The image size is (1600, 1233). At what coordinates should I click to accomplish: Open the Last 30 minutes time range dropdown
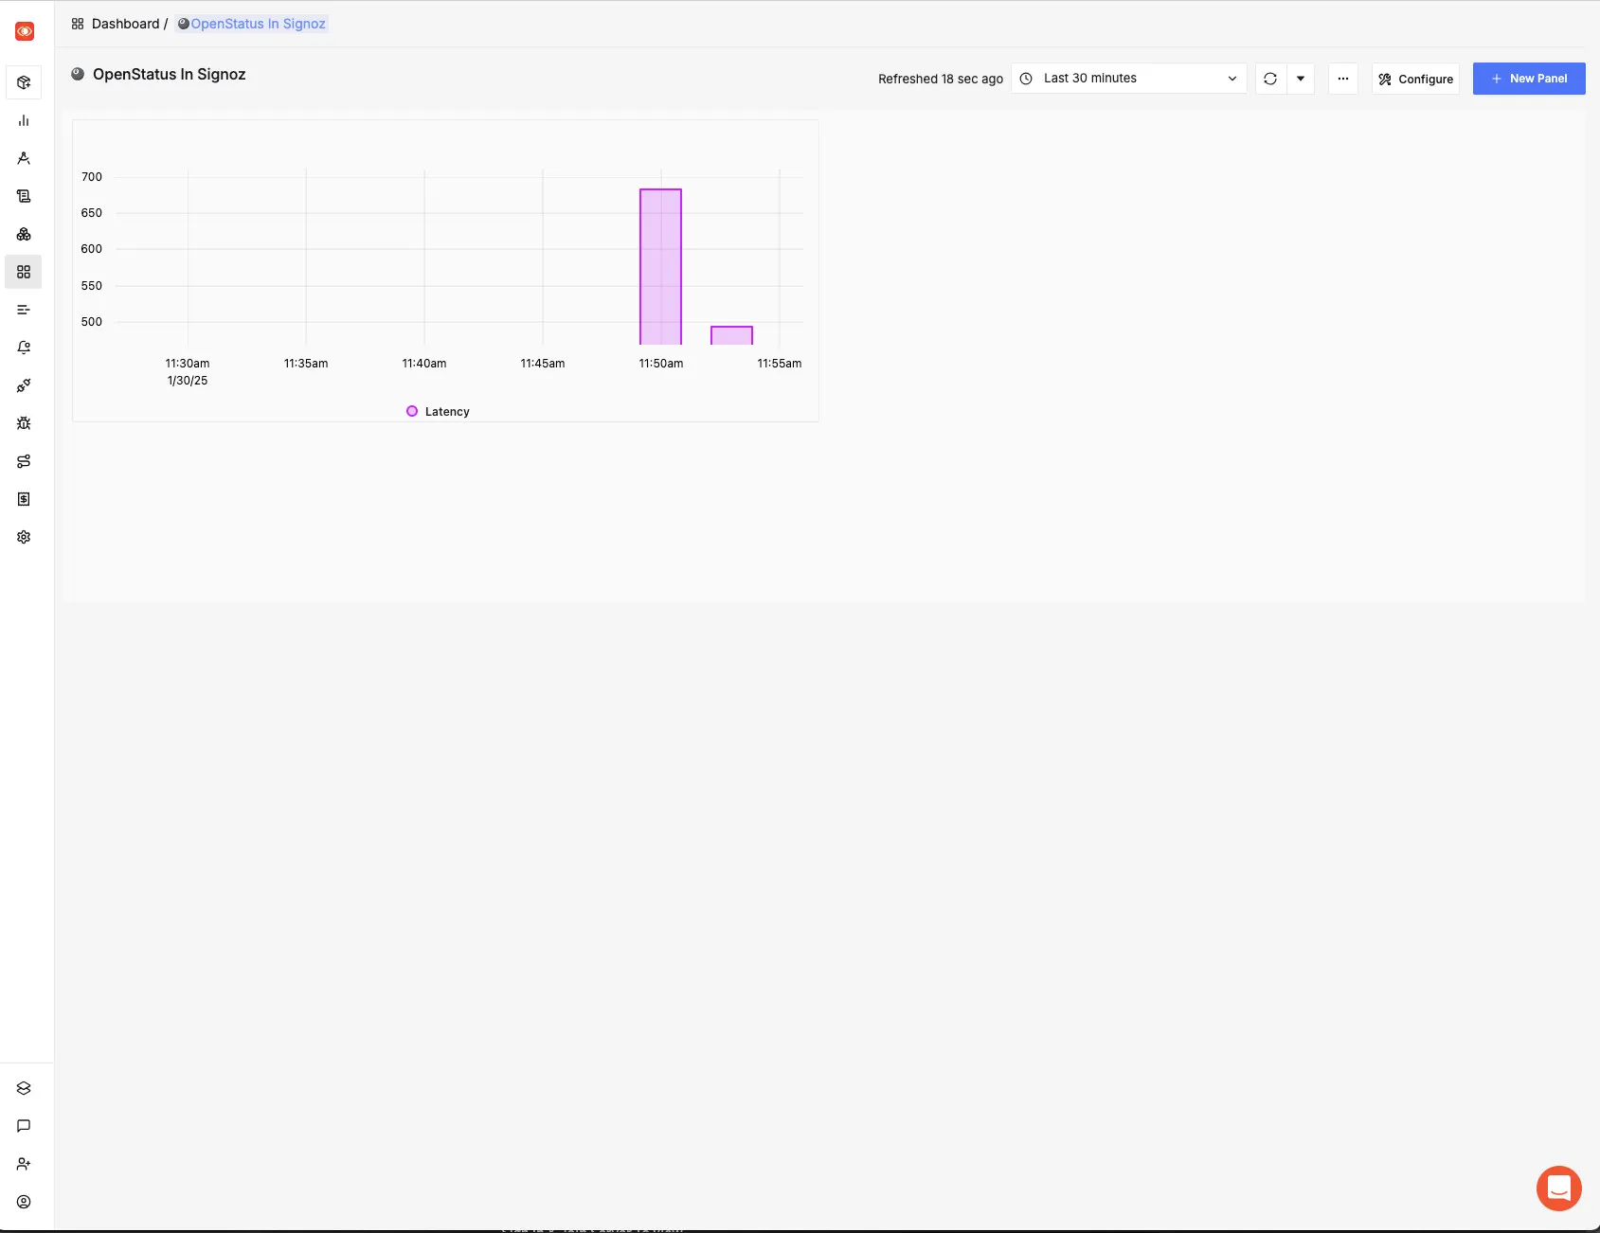tap(1127, 78)
